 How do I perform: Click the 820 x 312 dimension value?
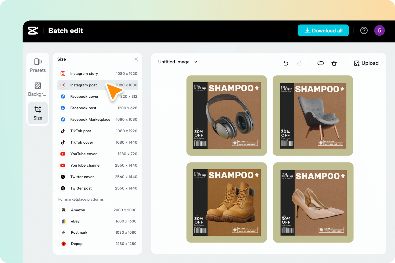[129, 97]
